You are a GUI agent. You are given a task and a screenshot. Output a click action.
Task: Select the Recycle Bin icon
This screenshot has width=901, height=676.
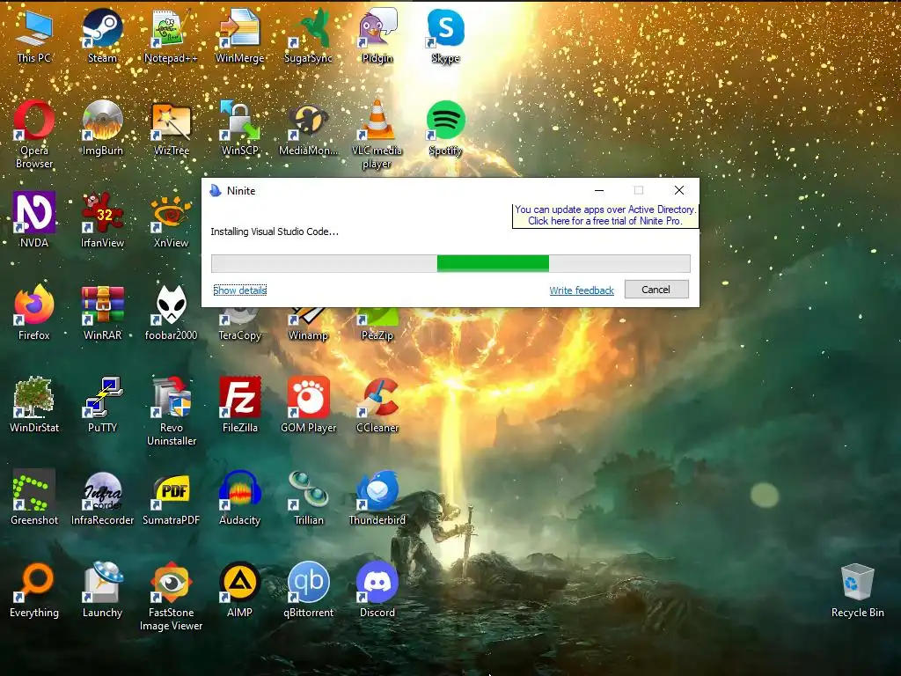point(857,590)
